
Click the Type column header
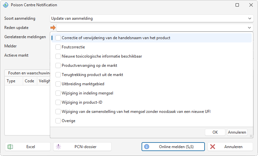[x=11, y=81]
